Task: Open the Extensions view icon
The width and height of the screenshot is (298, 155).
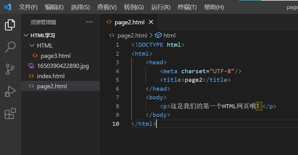Action: click(x=10, y=113)
